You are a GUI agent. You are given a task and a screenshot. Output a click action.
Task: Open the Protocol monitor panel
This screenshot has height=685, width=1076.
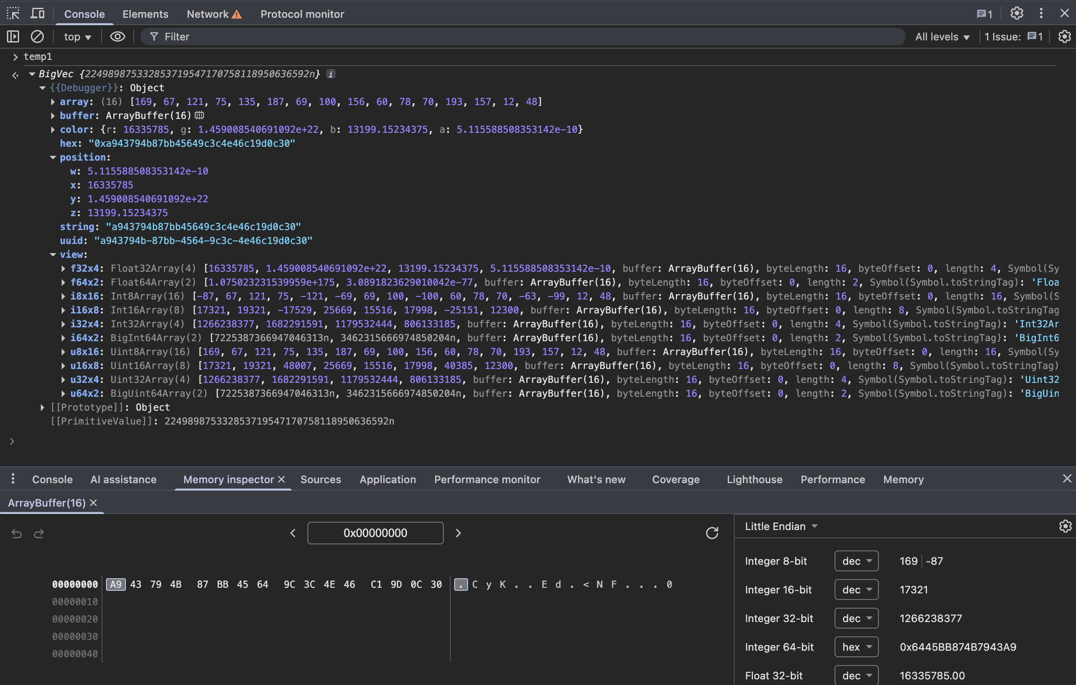302,13
